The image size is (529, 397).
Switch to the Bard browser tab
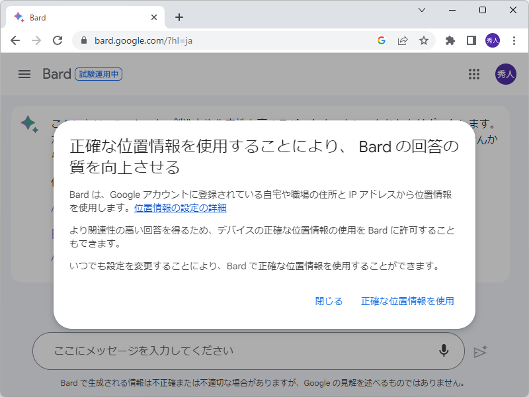[79, 17]
